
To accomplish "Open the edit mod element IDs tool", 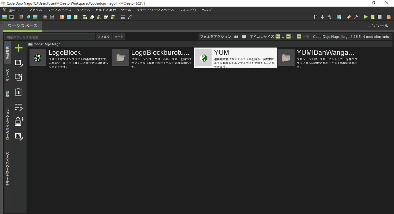I will (x=18, y=136).
